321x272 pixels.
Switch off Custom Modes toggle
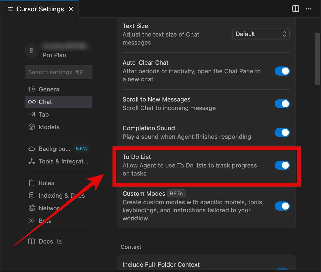(282, 206)
